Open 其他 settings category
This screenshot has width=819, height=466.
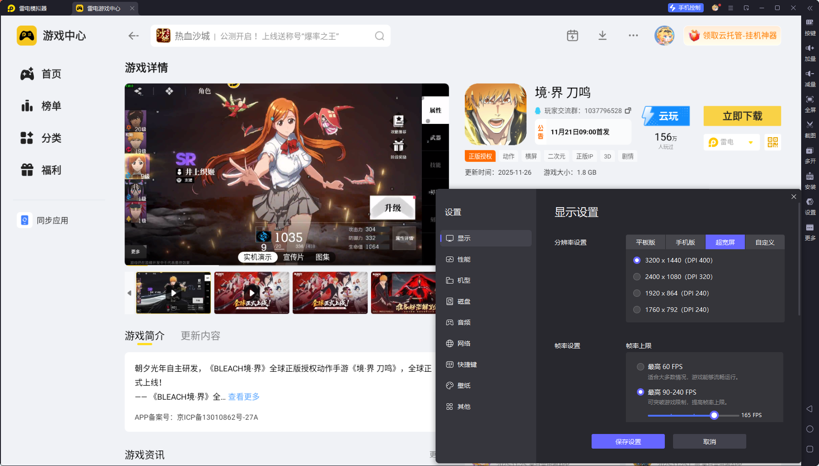486,407
